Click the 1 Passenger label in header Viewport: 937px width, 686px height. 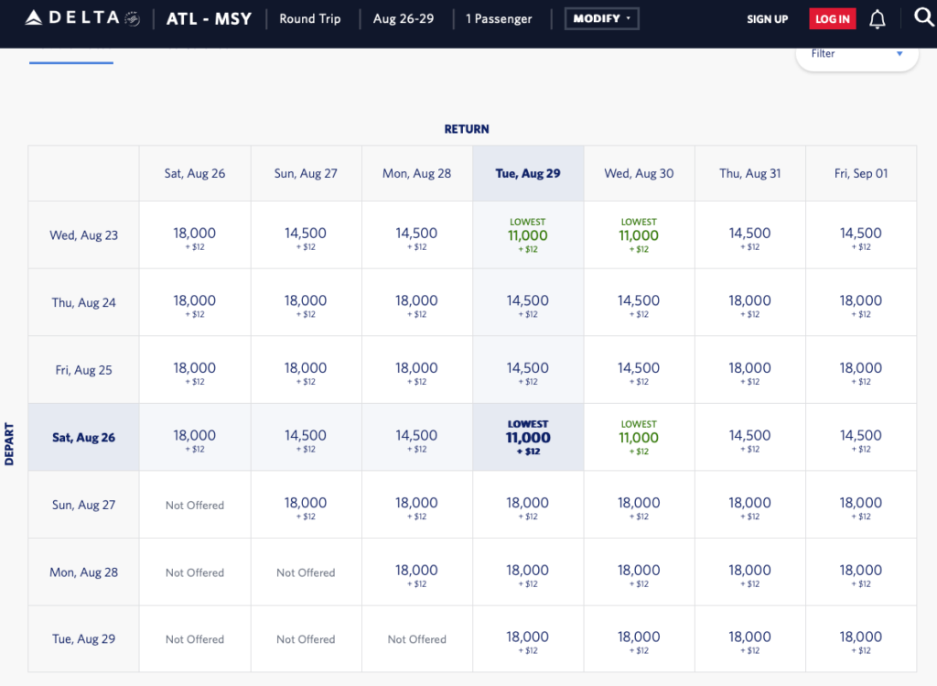point(501,18)
